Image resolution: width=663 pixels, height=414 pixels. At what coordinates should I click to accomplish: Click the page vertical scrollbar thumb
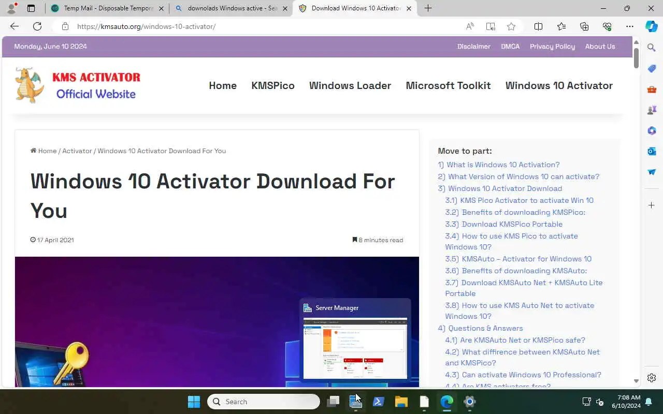point(636,57)
